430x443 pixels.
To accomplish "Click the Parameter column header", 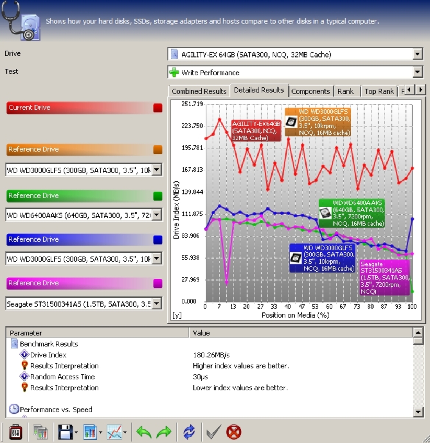I will tap(98, 333).
